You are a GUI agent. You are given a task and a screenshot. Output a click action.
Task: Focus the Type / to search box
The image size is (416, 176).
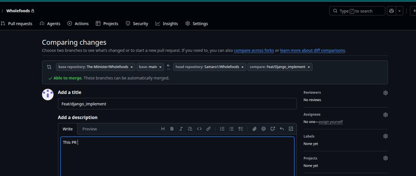pyautogui.click(x=357, y=11)
